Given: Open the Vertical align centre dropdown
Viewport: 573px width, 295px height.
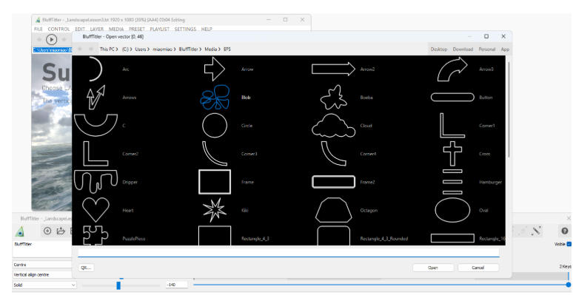Looking at the screenshot, I should point(42,274).
